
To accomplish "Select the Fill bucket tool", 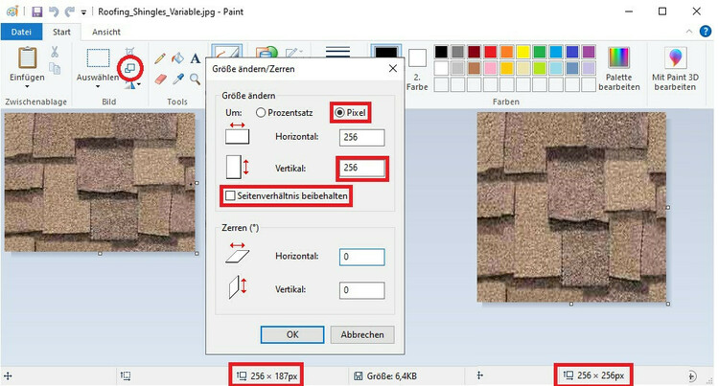I will pyautogui.click(x=178, y=58).
